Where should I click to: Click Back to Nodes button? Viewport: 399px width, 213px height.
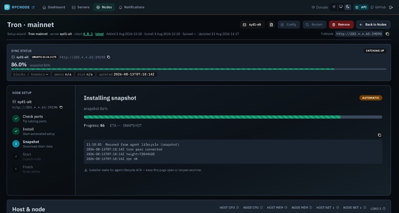(x=373, y=25)
